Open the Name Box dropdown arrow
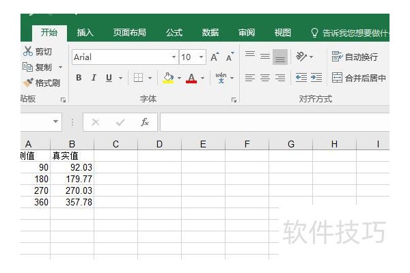 (55, 121)
